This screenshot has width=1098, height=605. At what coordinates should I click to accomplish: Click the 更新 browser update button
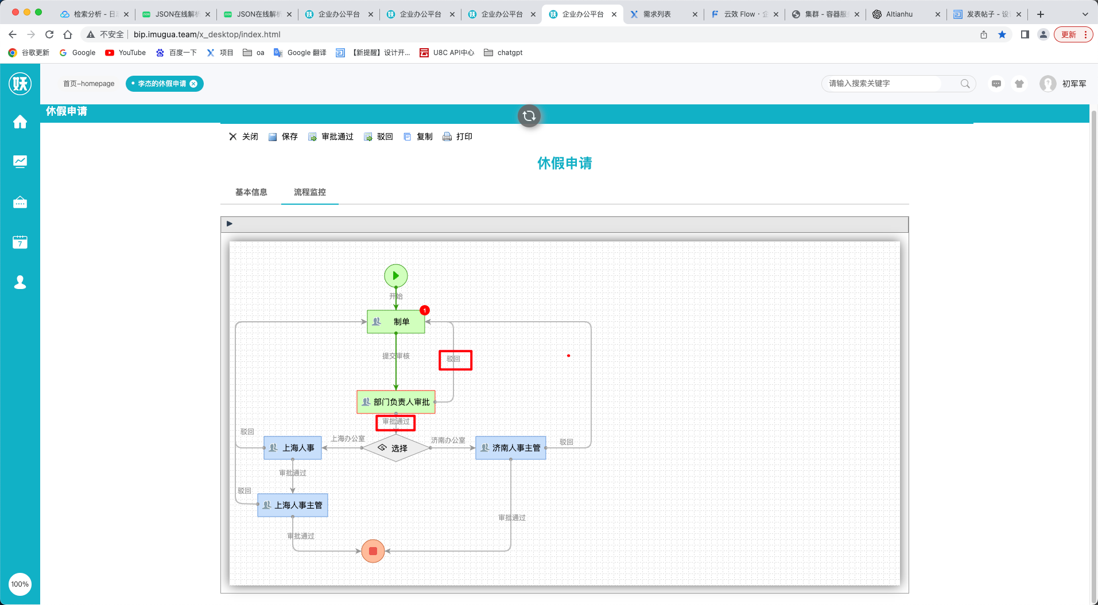pos(1073,34)
